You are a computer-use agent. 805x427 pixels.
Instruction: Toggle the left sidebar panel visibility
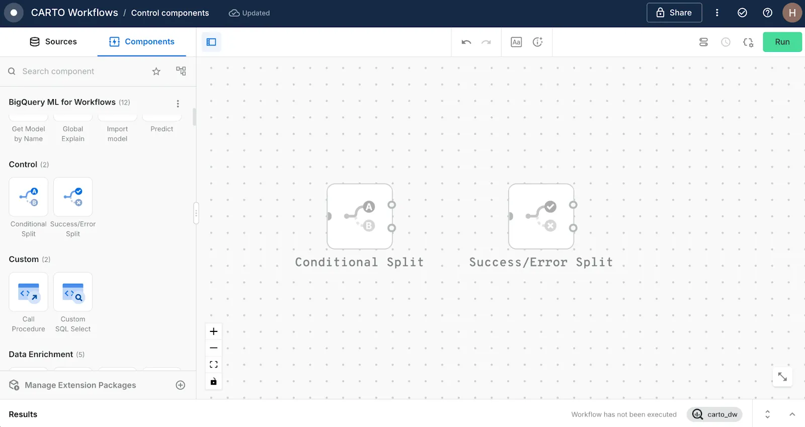coord(211,42)
